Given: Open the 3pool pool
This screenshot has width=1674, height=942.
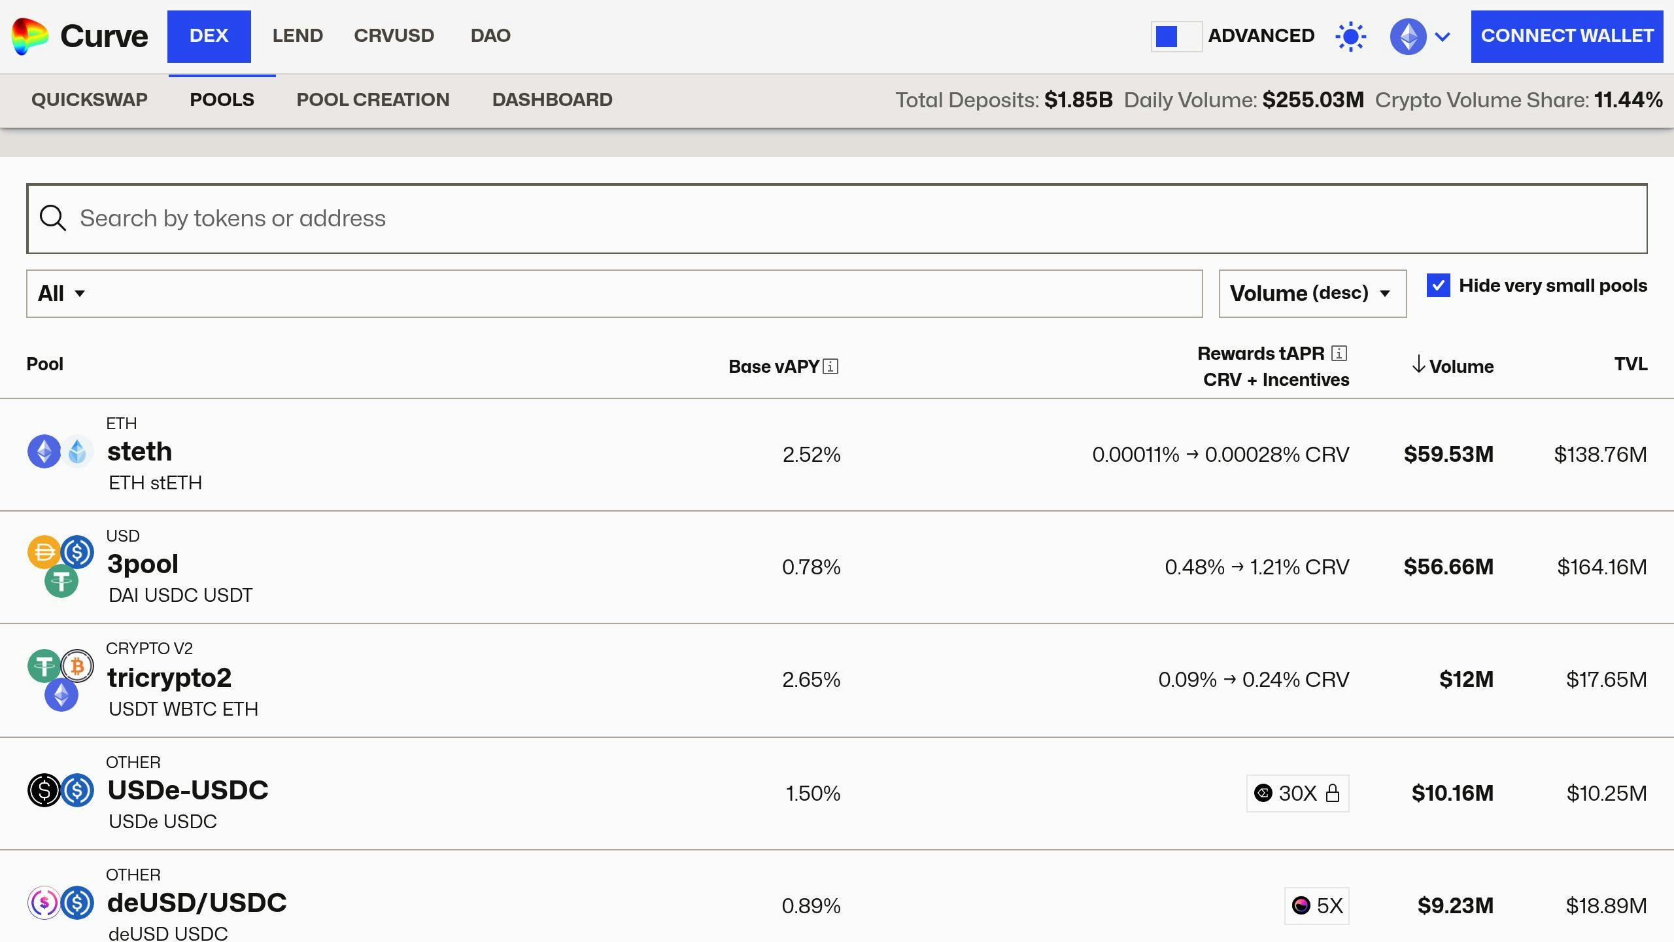Looking at the screenshot, I should pos(837,567).
